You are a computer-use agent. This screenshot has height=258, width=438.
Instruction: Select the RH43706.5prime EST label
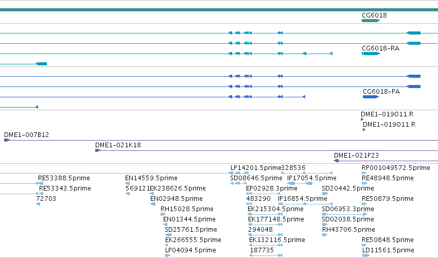click(348, 230)
